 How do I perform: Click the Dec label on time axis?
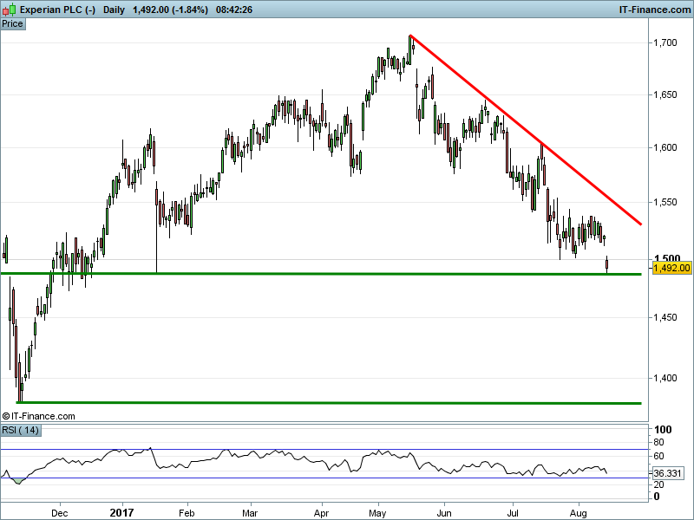60,513
